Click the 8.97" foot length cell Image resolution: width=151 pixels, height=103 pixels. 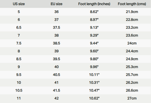(94, 20)
